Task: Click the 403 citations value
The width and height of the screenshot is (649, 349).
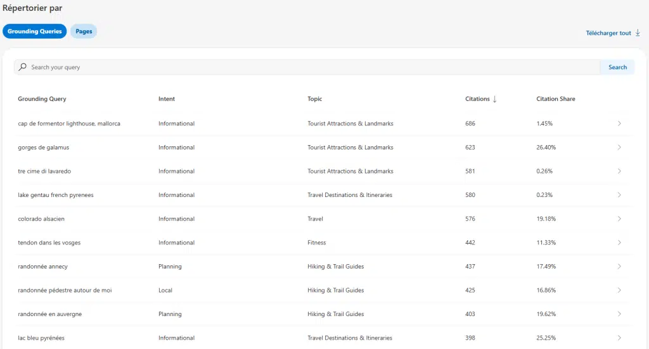Action: pos(470,314)
